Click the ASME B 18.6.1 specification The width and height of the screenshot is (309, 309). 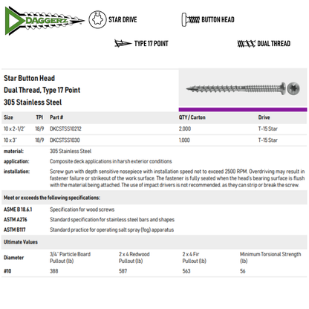[x=18, y=209]
